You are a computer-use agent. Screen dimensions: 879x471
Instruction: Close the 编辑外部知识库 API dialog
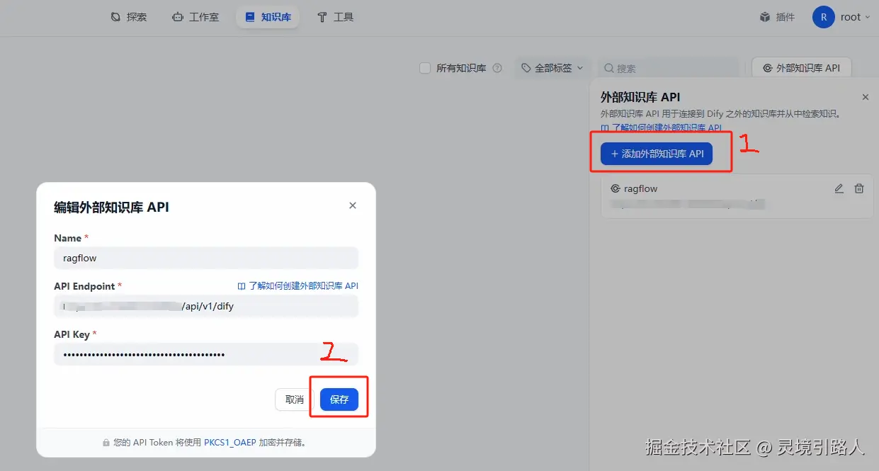pyautogui.click(x=352, y=205)
